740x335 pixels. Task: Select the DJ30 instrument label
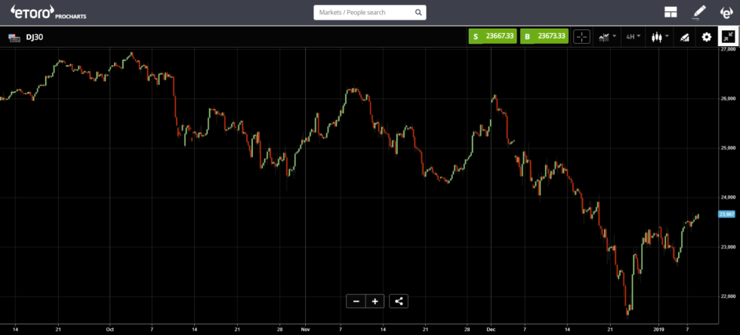coord(34,37)
